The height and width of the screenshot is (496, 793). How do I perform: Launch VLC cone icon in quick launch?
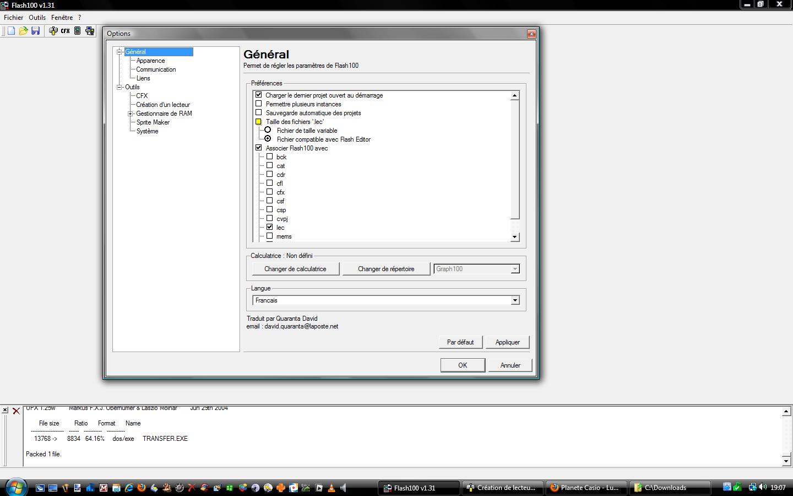click(x=331, y=488)
